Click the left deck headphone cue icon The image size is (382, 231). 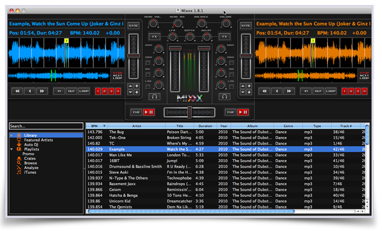[x=156, y=96]
